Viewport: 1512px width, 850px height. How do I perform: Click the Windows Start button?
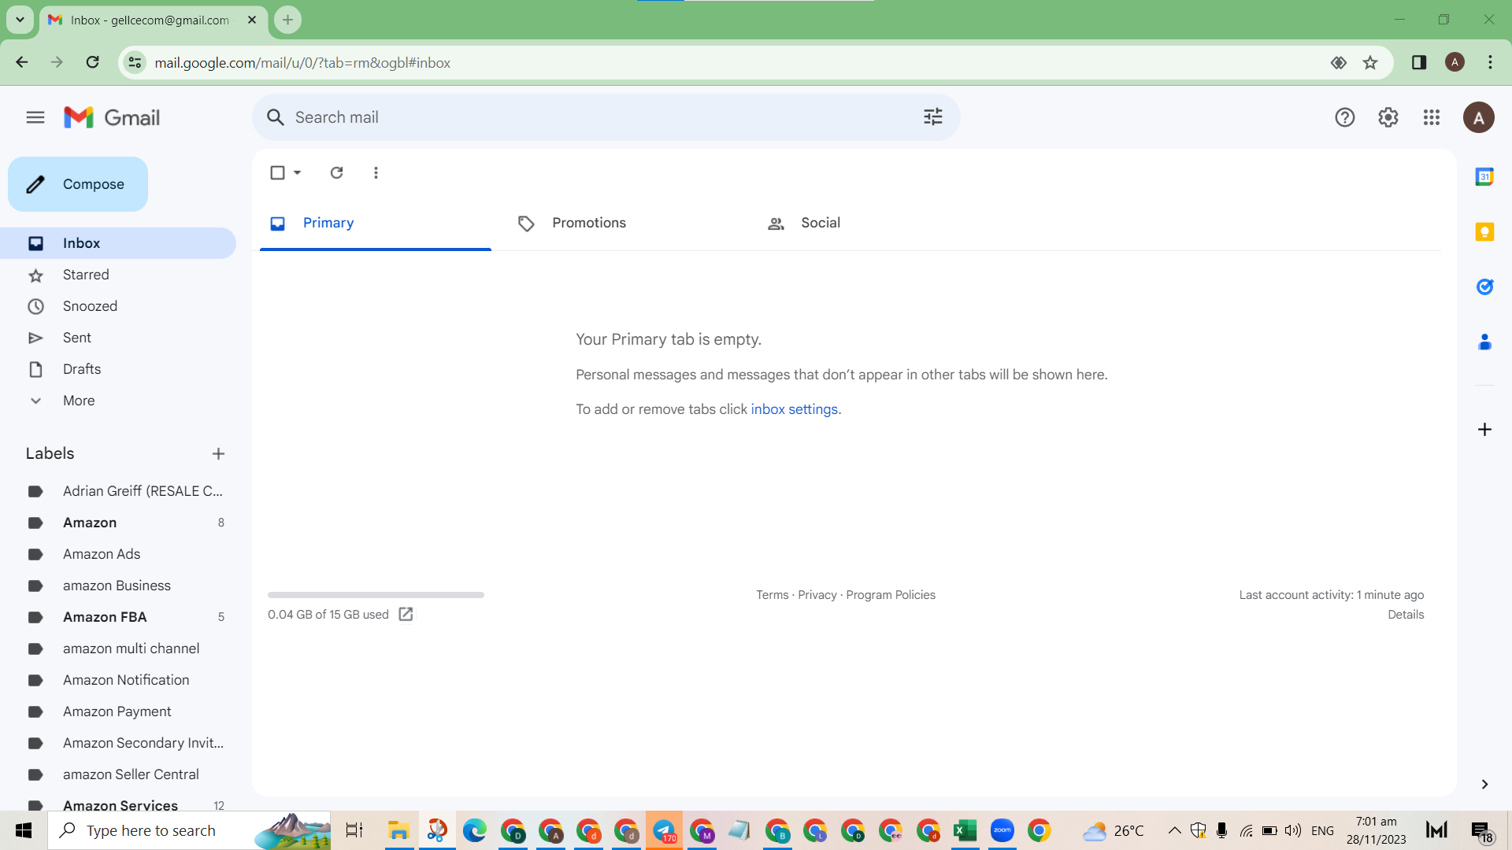24,830
